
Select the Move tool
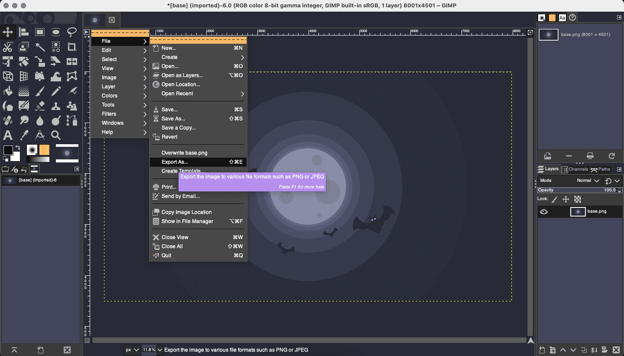pos(8,32)
